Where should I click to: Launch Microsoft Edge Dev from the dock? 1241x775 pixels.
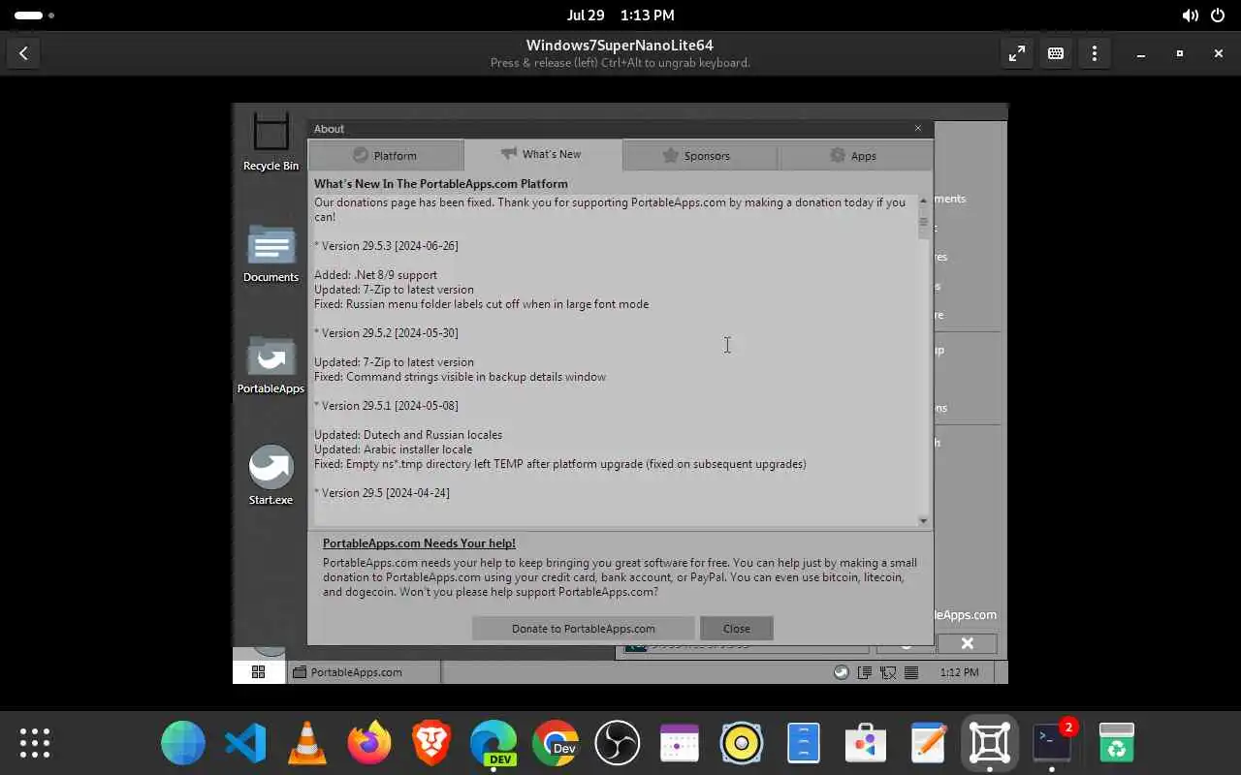pyautogui.click(x=493, y=743)
